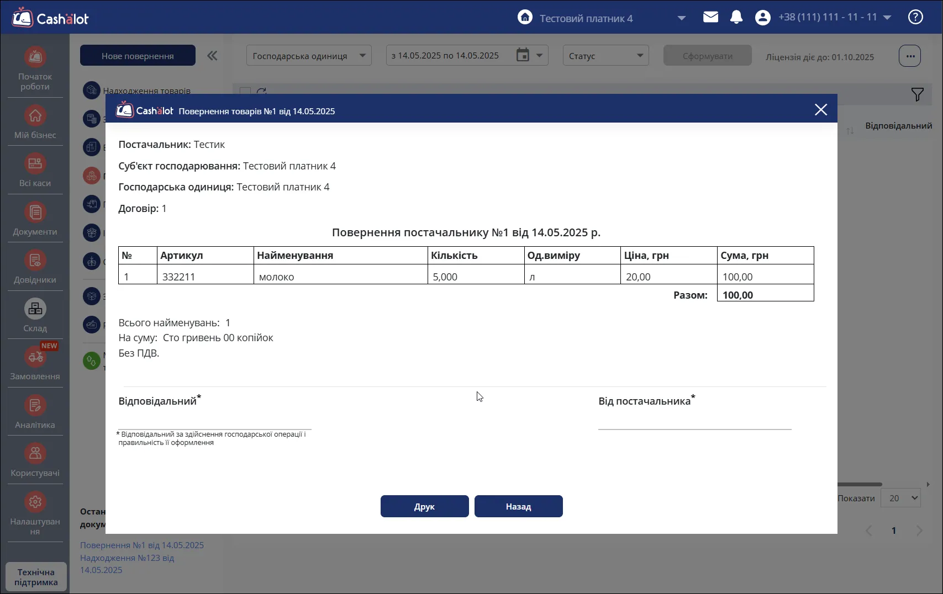The height and width of the screenshot is (594, 943).
Task: Click the Друк button
Action: 425,506
